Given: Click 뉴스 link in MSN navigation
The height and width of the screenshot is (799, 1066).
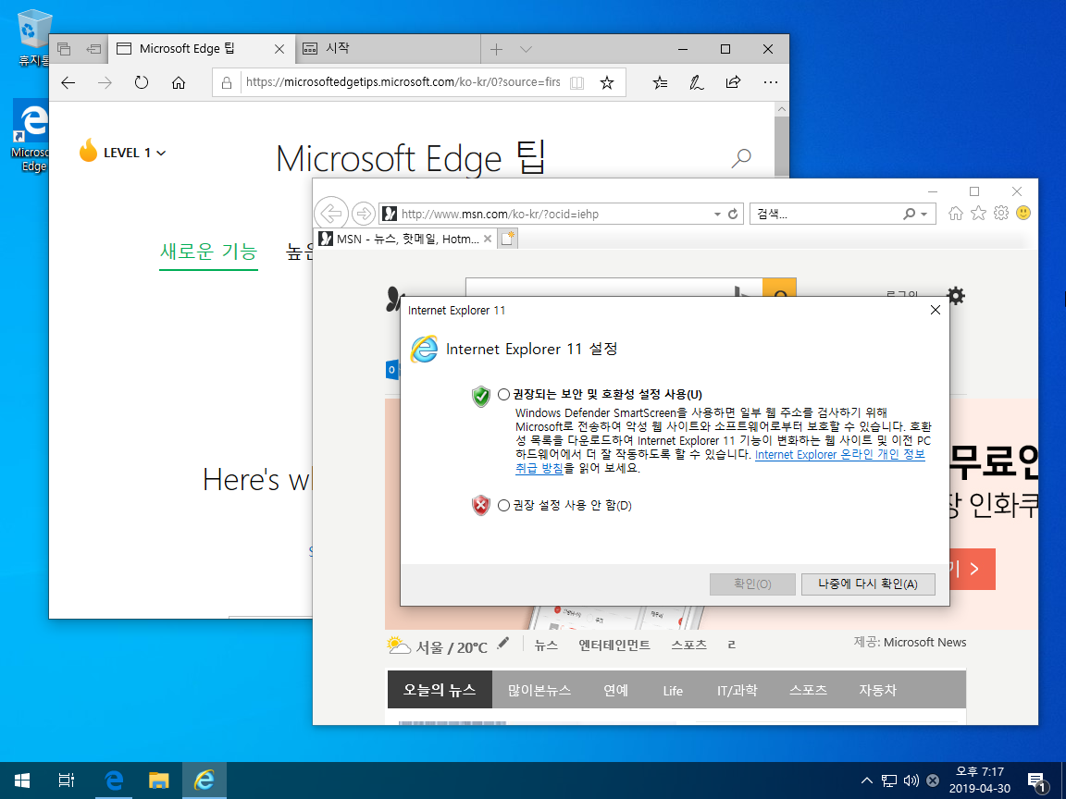Looking at the screenshot, I should pyautogui.click(x=546, y=645).
